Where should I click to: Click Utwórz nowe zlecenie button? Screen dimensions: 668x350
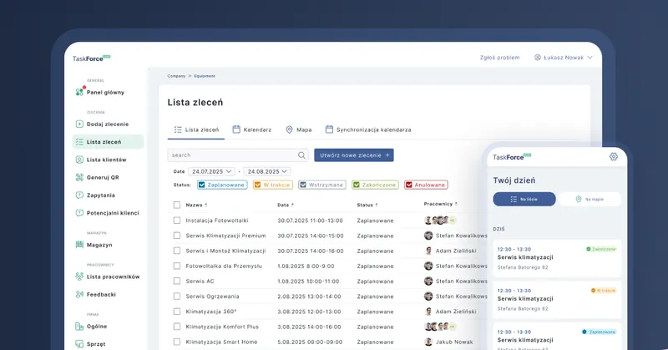click(x=354, y=155)
